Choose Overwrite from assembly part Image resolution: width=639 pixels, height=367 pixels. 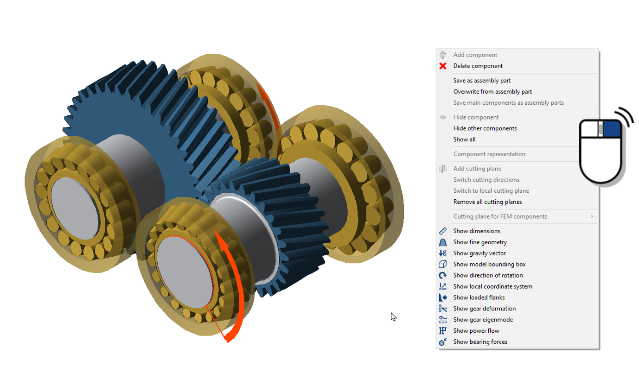coord(492,92)
